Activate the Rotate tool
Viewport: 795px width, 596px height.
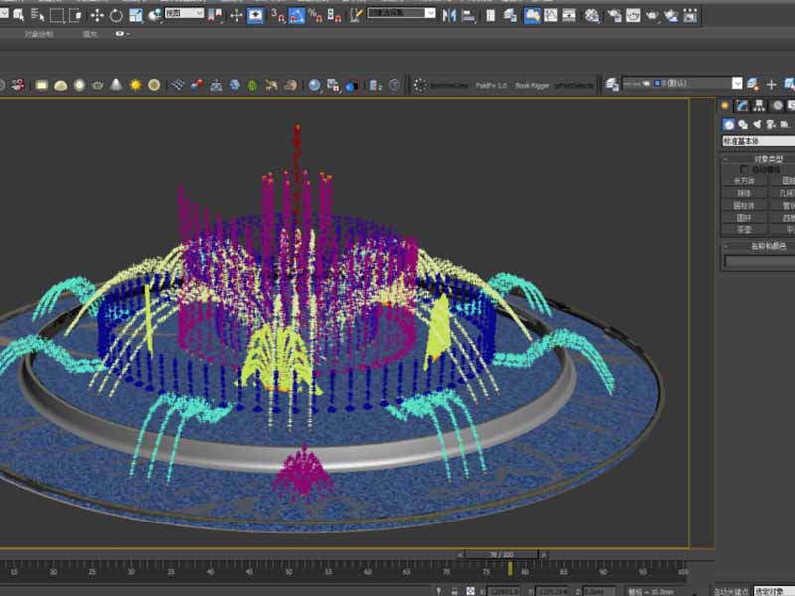(117, 12)
